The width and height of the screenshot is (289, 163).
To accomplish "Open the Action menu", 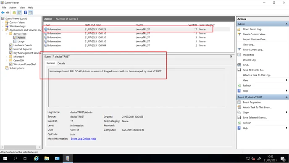I will click(13, 8).
